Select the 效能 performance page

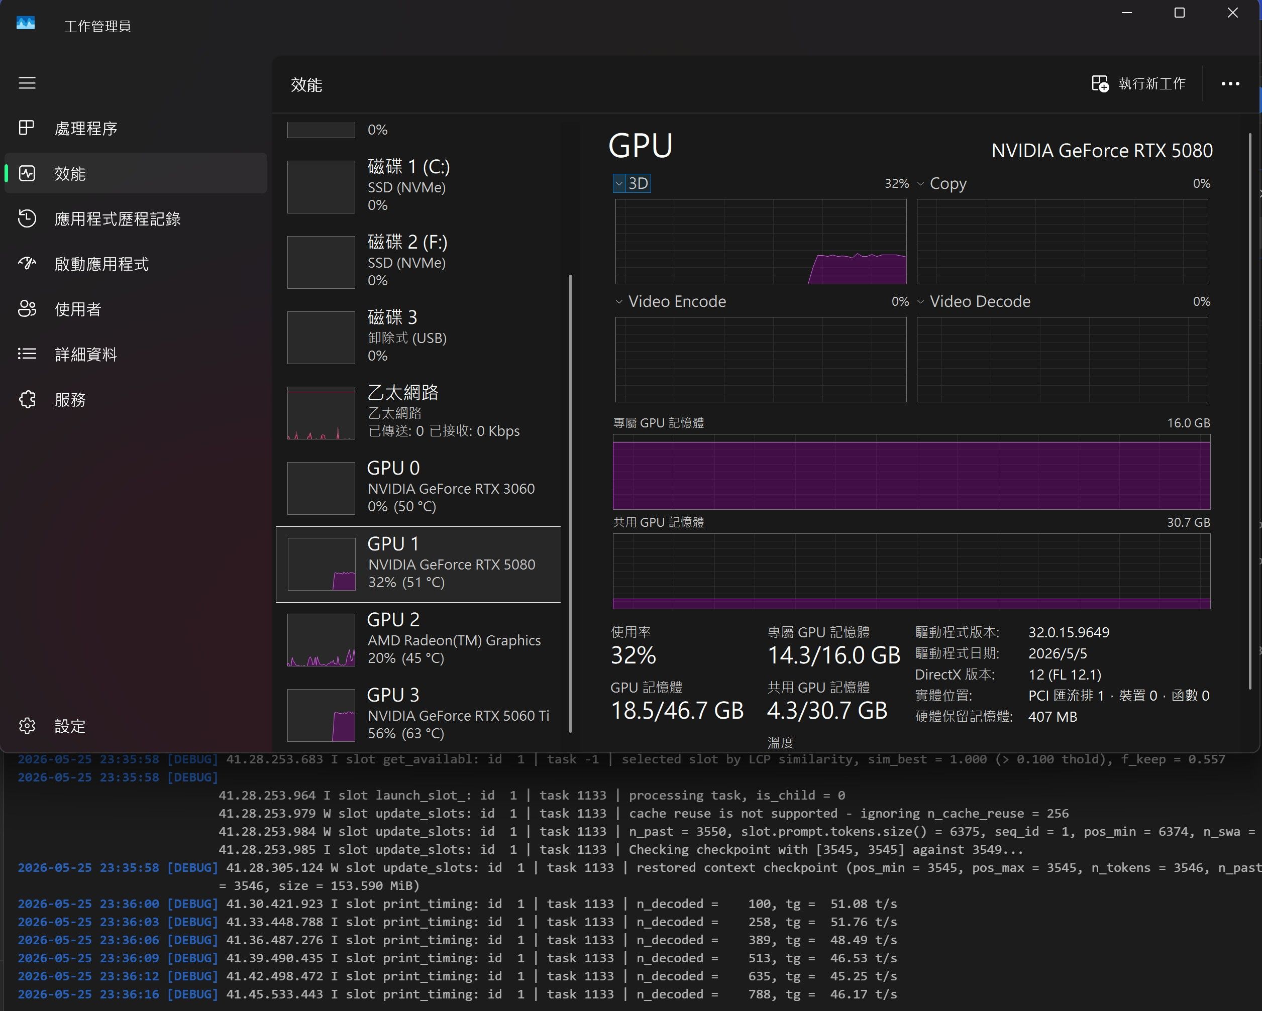click(136, 173)
